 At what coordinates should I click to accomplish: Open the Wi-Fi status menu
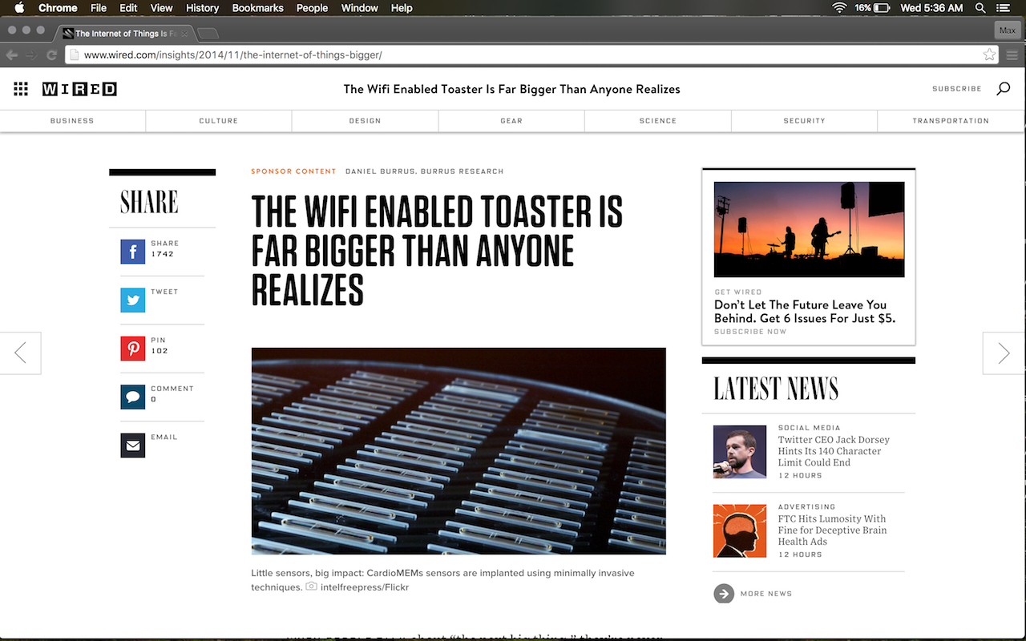point(839,8)
